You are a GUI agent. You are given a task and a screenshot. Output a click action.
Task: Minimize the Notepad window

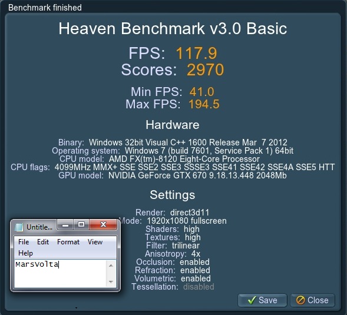65,225
